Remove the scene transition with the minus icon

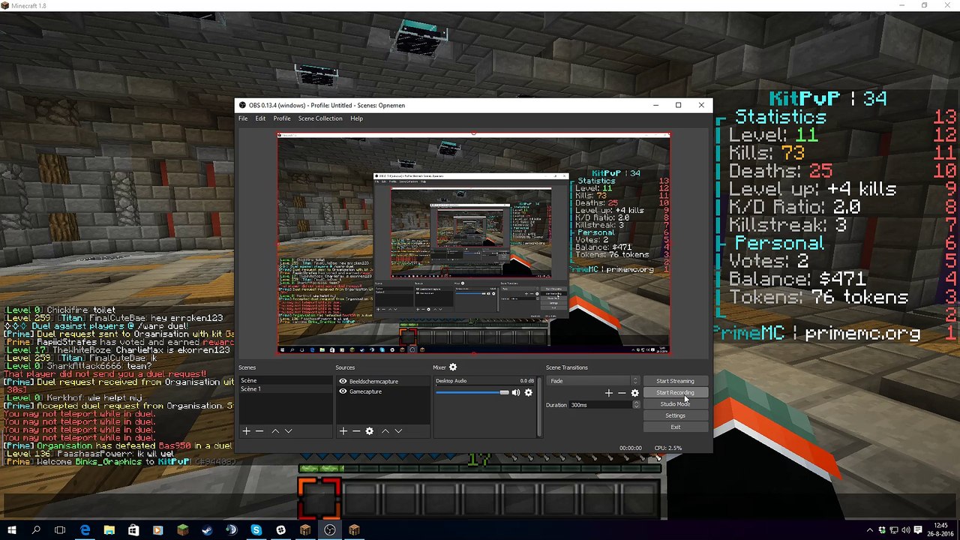click(x=622, y=393)
